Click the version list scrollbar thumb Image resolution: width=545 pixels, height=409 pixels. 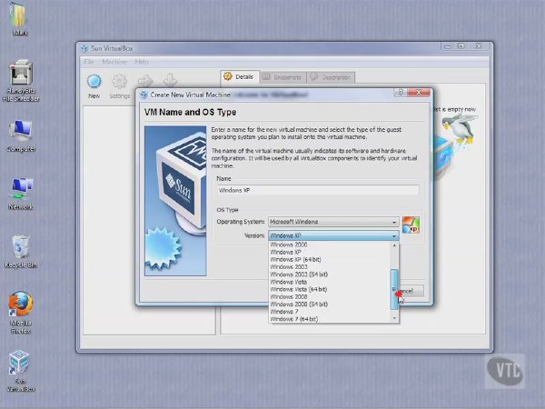pyautogui.click(x=394, y=289)
